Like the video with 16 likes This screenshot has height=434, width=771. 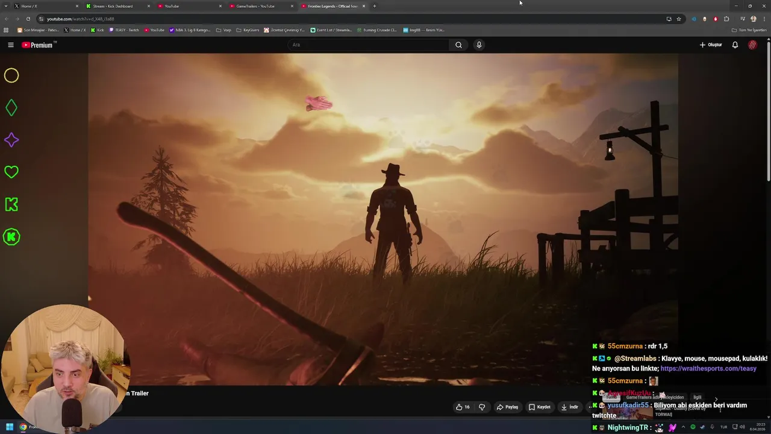coord(463,407)
